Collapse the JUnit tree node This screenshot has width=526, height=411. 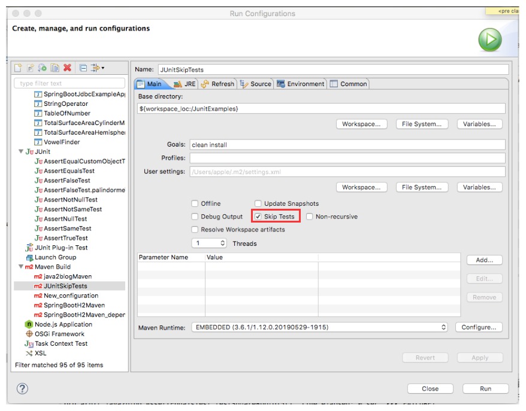tap(21, 151)
